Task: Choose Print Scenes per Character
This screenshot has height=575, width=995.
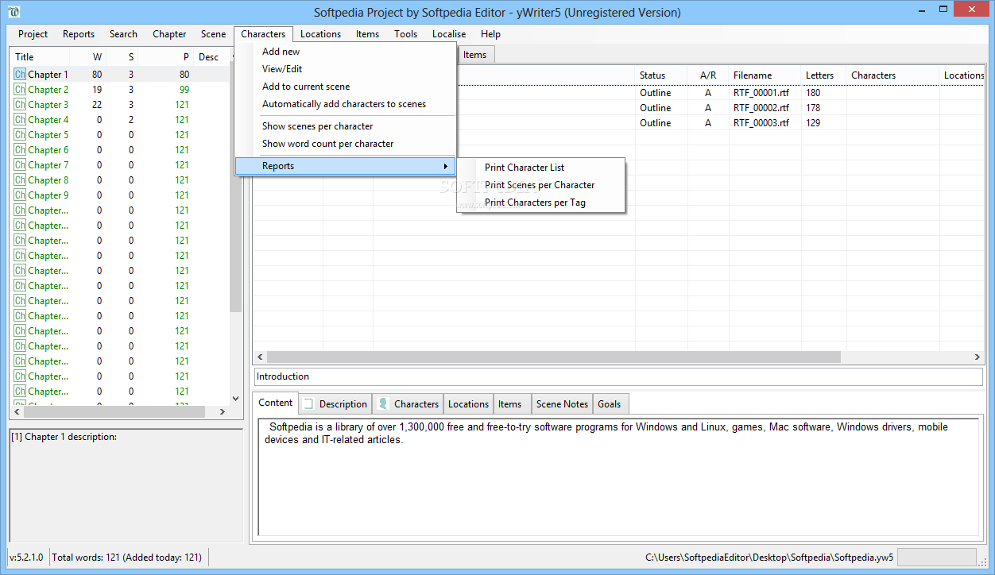Action: pyautogui.click(x=541, y=185)
